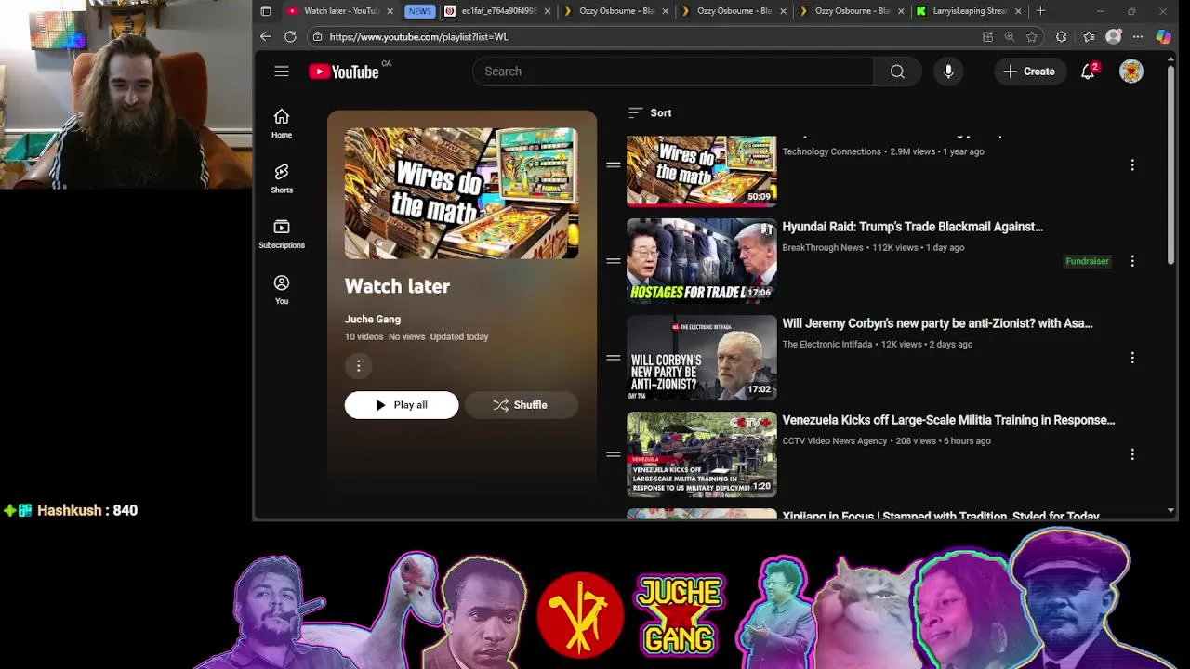This screenshot has height=669, width=1190.
Task: Go back with the browser back arrow
Action: [266, 37]
